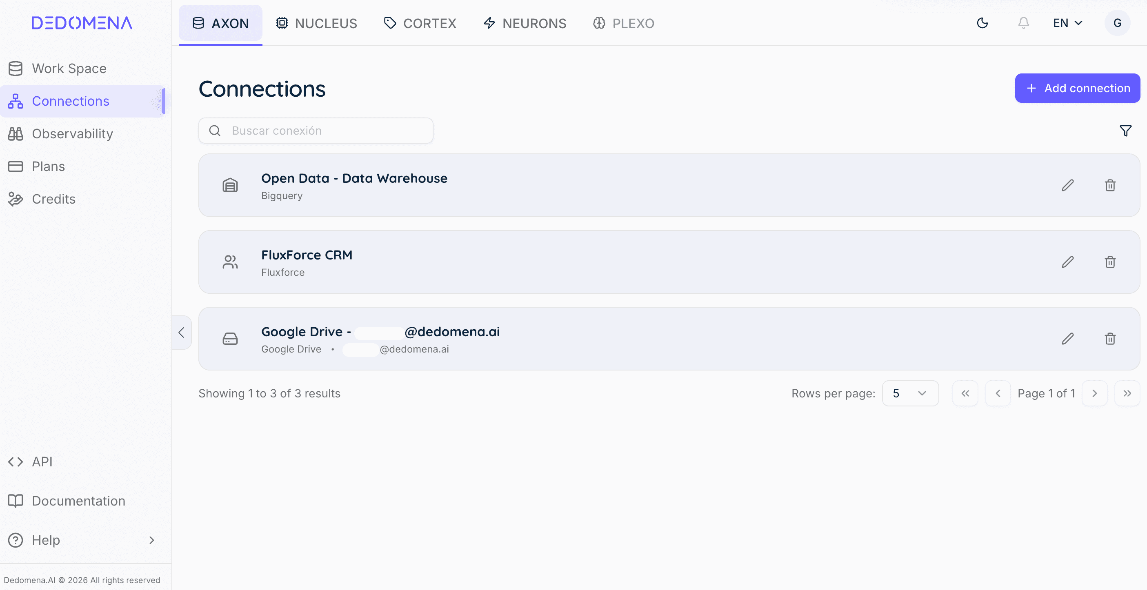
Task: Open Documentation from the sidebar
Action: pos(83,501)
